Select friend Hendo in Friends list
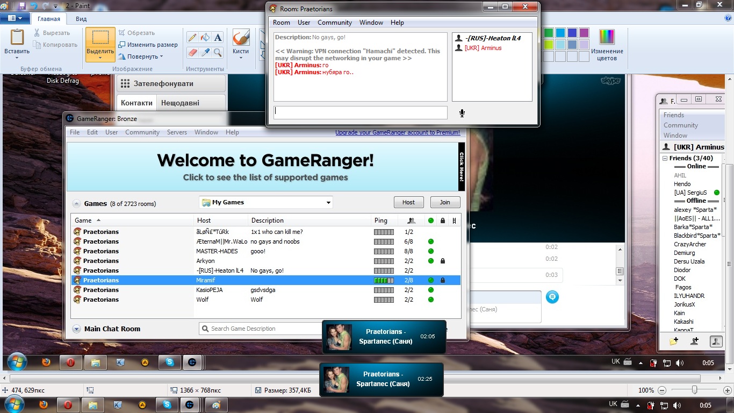The image size is (734, 413). (682, 184)
